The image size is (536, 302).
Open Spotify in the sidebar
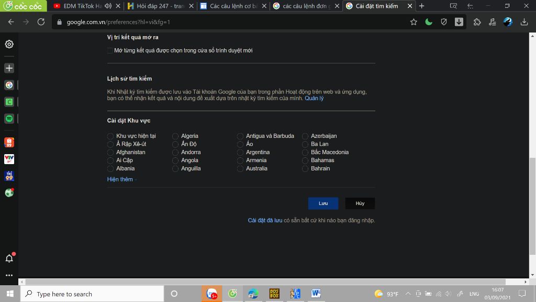[9, 118]
